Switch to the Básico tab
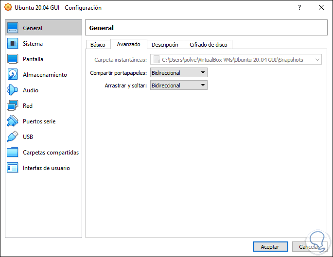The height and width of the screenshot is (257, 333). click(98, 45)
